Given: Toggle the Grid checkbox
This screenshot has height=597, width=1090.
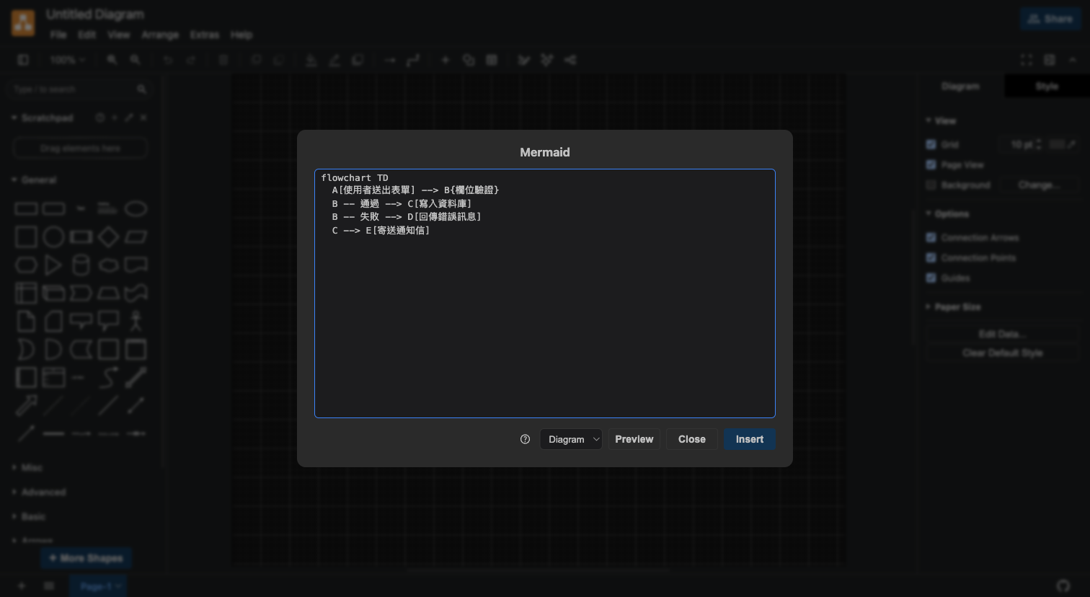Looking at the screenshot, I should coord(931,144).
